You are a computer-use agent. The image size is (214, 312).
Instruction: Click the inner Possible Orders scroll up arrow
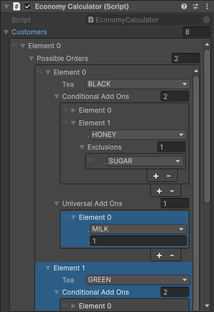(x=196, y=71)
